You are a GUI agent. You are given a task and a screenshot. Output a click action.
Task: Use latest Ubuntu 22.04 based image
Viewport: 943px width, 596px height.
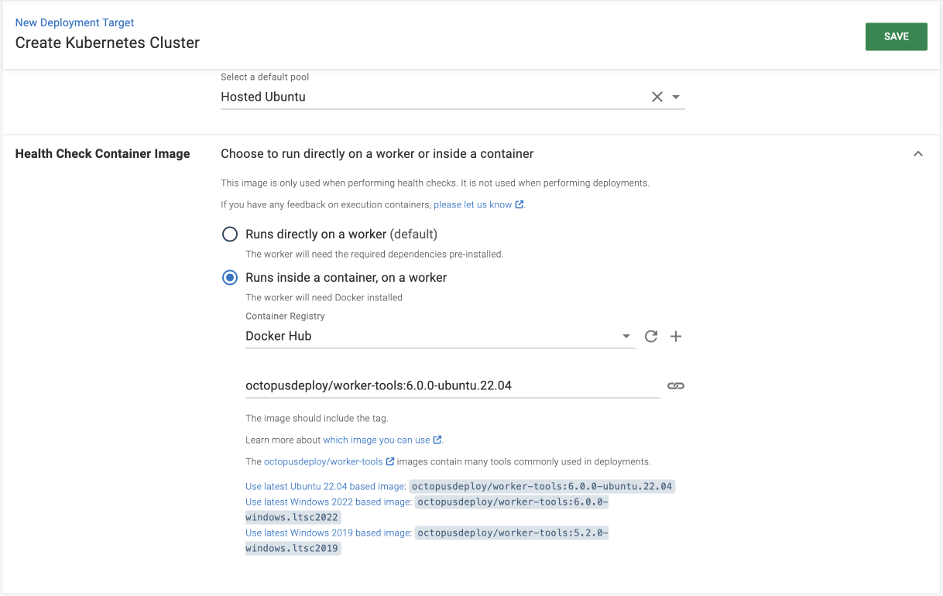(325, 486)
